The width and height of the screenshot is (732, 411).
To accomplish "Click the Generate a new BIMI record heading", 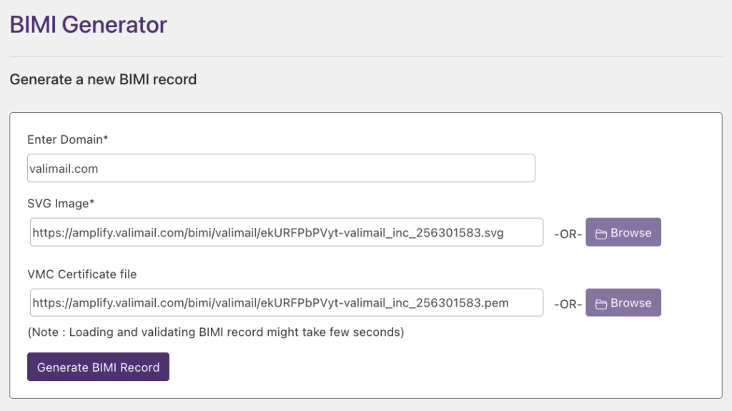I will pos(103,79).
